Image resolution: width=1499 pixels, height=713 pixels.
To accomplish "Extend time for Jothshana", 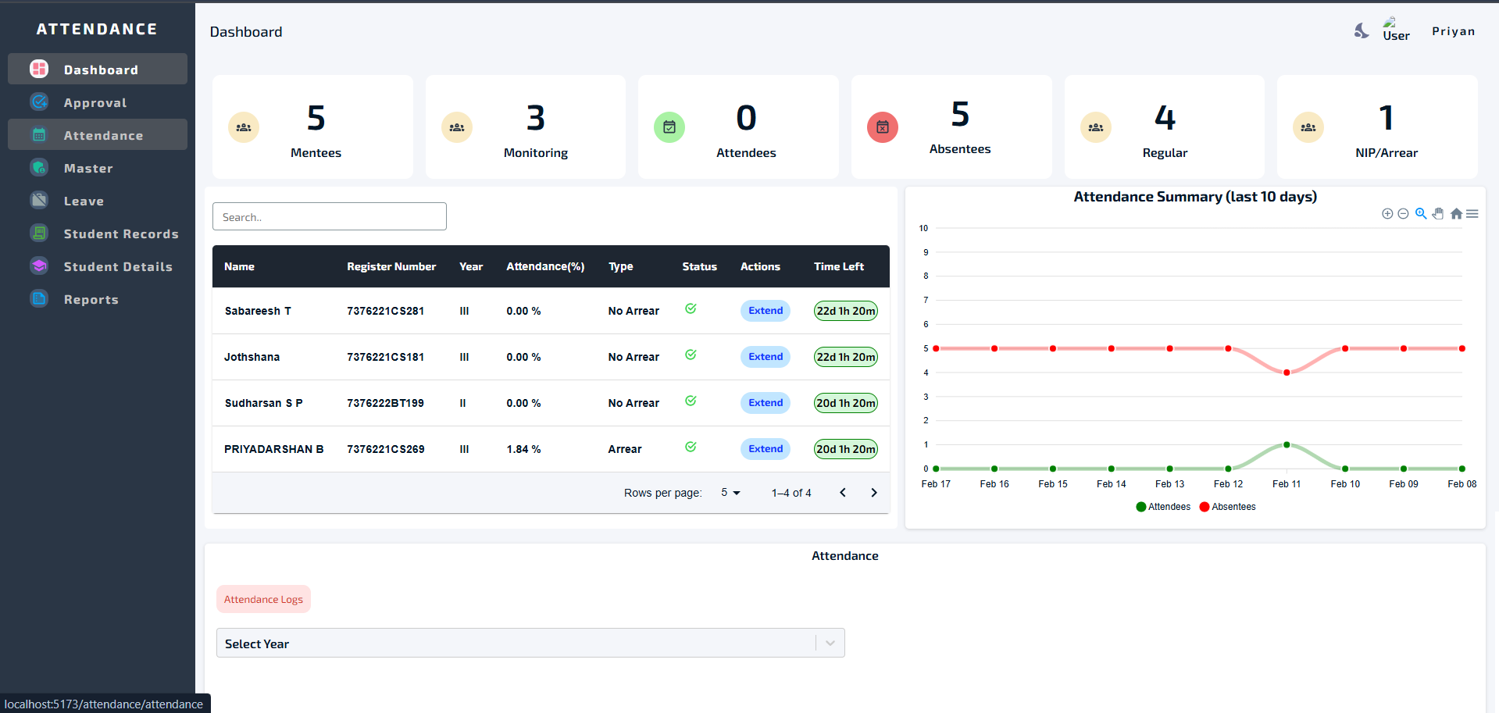I will [766, 357].
